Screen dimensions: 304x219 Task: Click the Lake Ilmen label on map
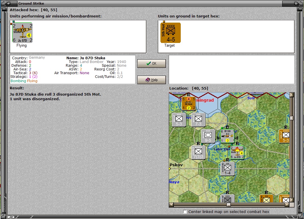[x=221, y=149]
